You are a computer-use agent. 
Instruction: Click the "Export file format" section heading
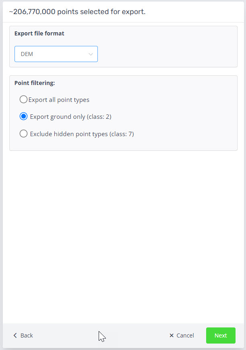(39, 33)
